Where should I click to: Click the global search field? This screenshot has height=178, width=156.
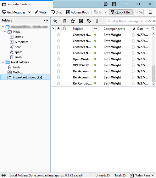139,12
